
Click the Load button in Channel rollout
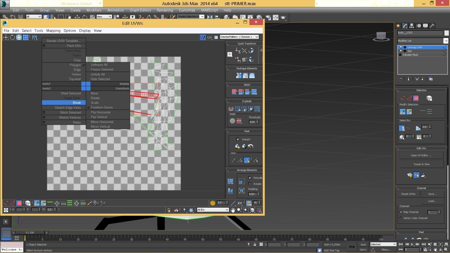point(433,201)
